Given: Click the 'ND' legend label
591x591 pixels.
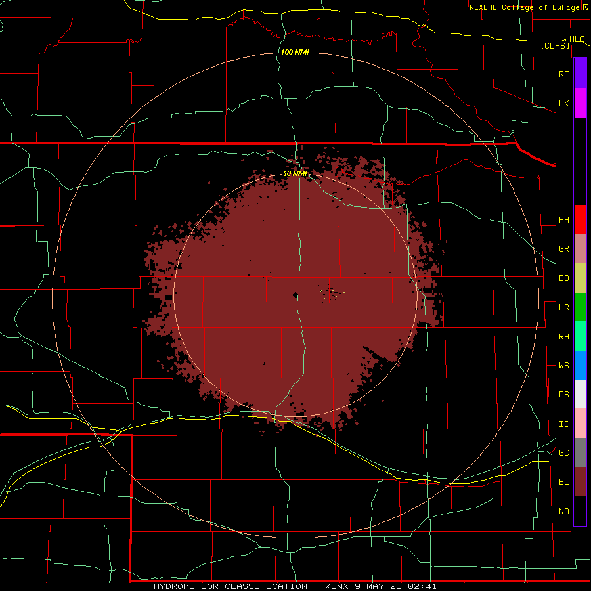Looking at the screenshot, I should pyautogui.click(x=563, y=512).
